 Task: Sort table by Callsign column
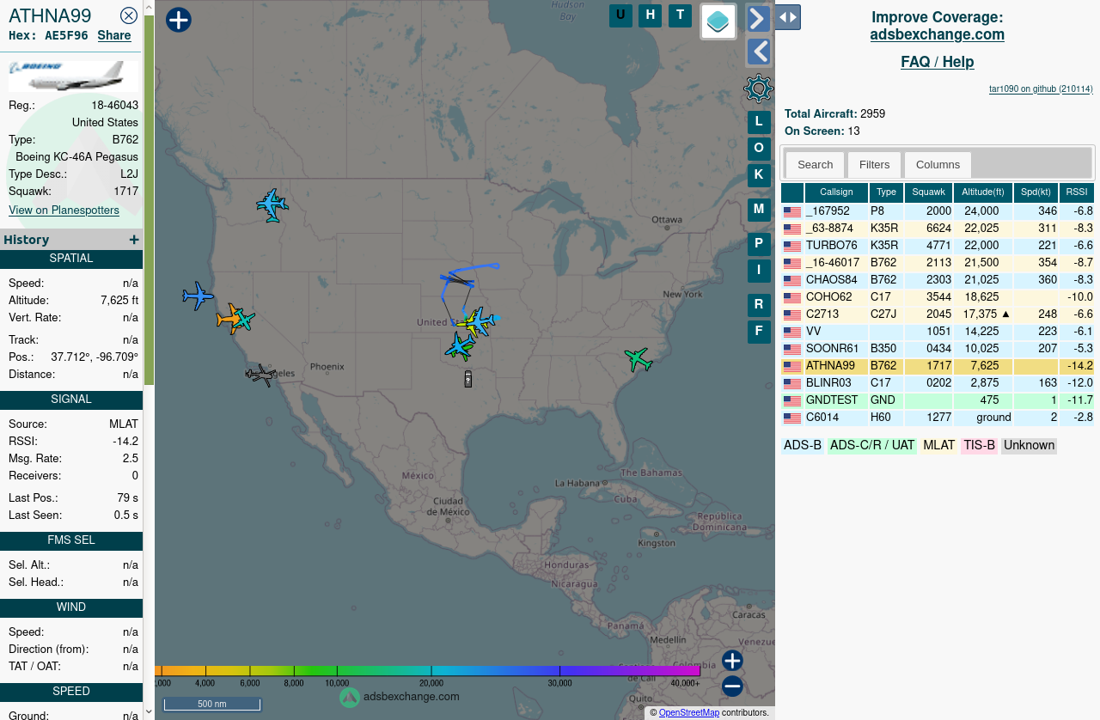836,192
